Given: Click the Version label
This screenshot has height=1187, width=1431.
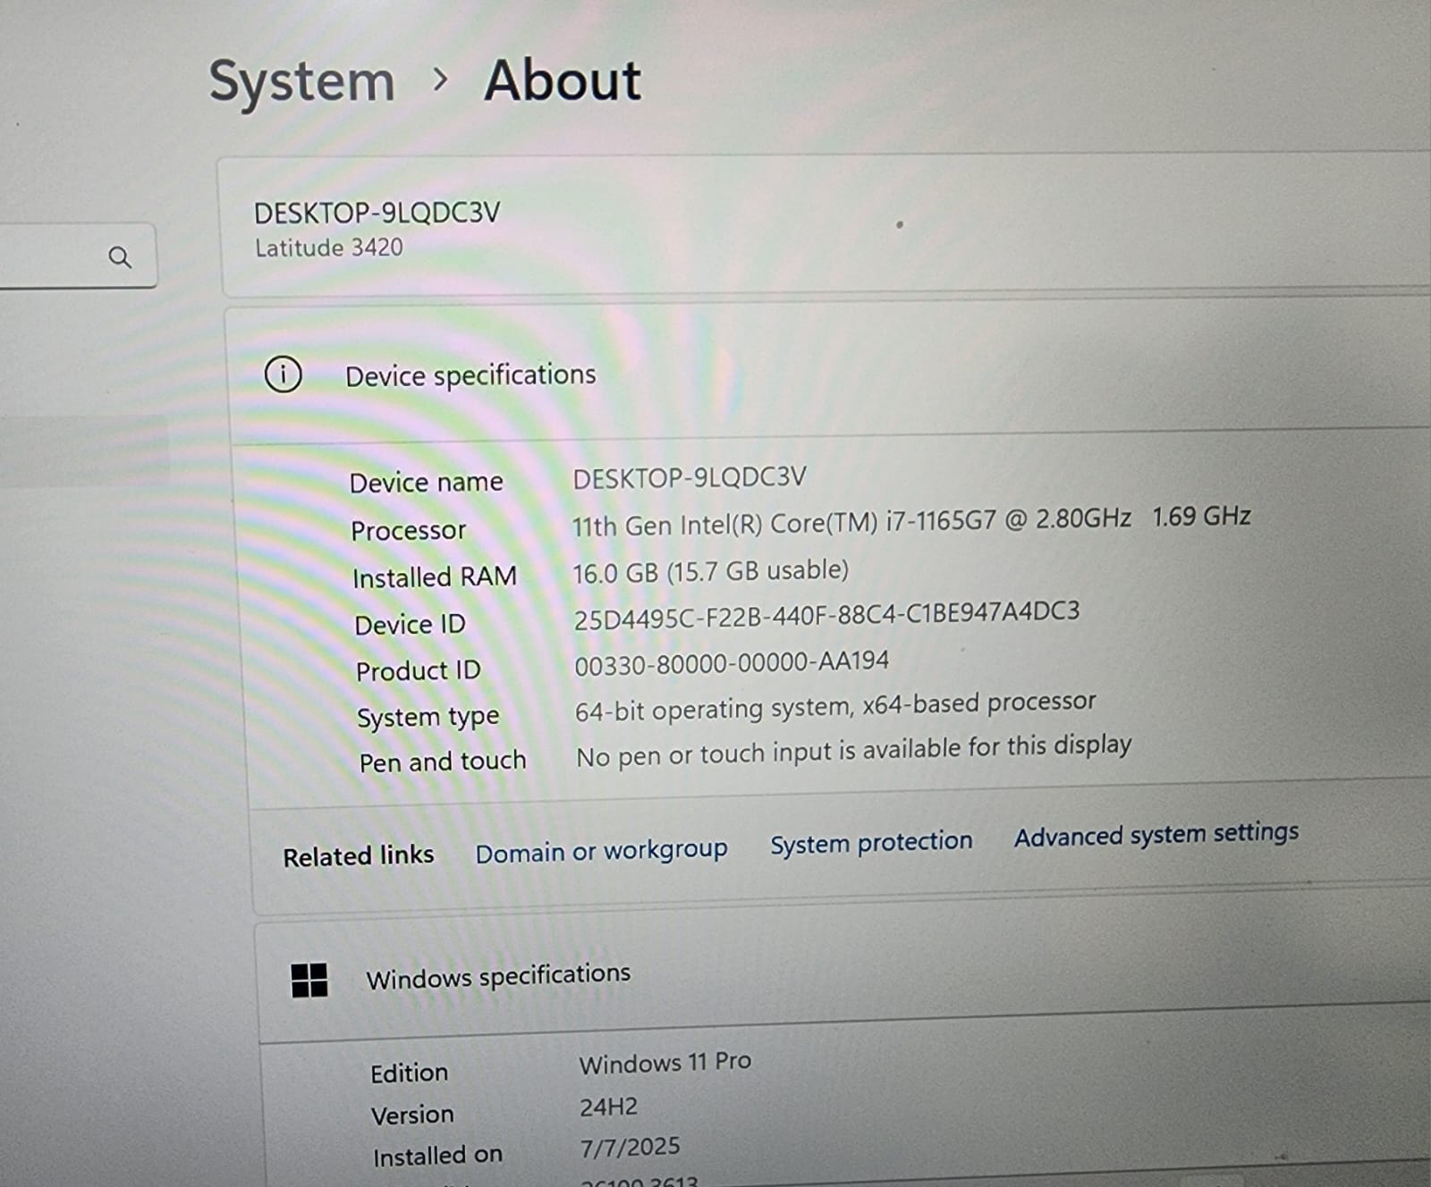Looking at the screenshot, I should tap(413, 1115).
